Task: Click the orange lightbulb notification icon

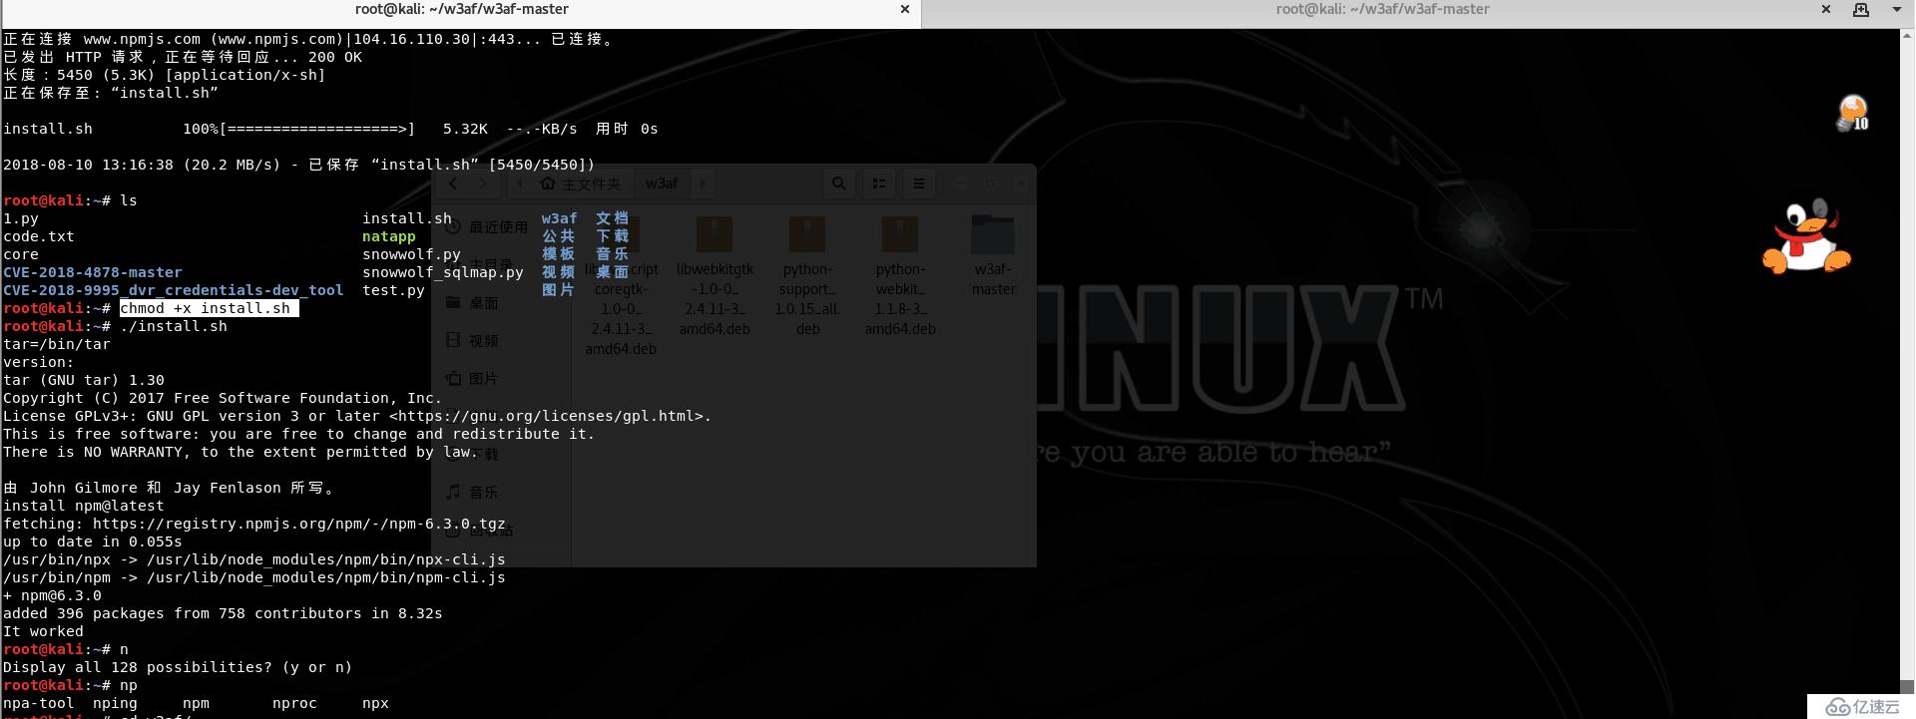Action: [x=1853, y=113]
